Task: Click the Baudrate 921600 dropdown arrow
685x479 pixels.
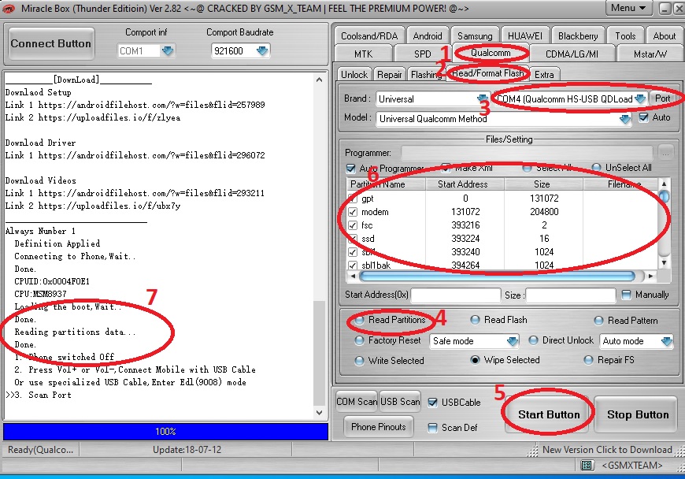Action: point(261,50)
